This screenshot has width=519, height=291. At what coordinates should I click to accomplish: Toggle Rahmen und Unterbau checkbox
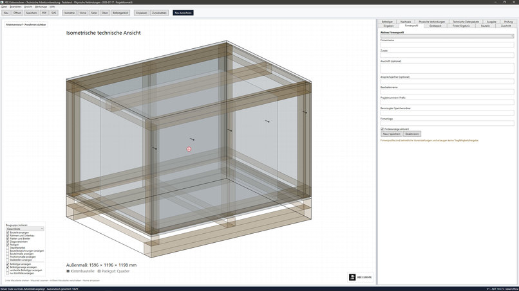pos(8,236)
